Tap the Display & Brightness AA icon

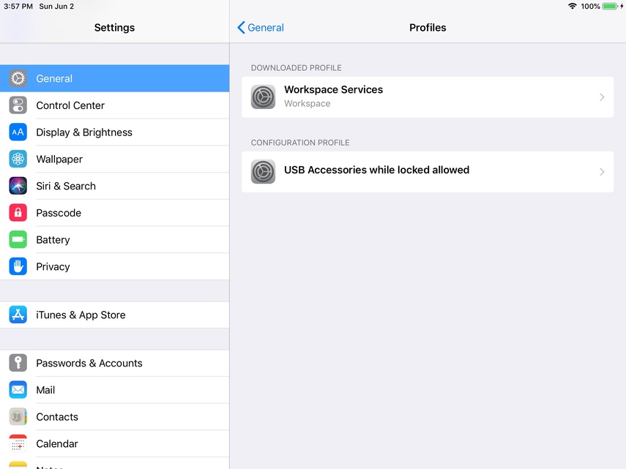coord(18,132)
